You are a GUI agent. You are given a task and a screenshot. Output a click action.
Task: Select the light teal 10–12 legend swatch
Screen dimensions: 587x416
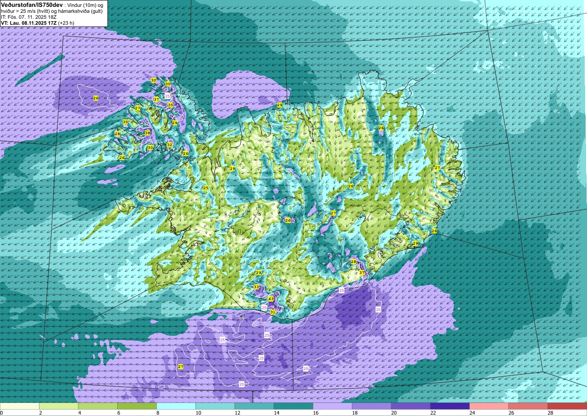coord(215,406)
